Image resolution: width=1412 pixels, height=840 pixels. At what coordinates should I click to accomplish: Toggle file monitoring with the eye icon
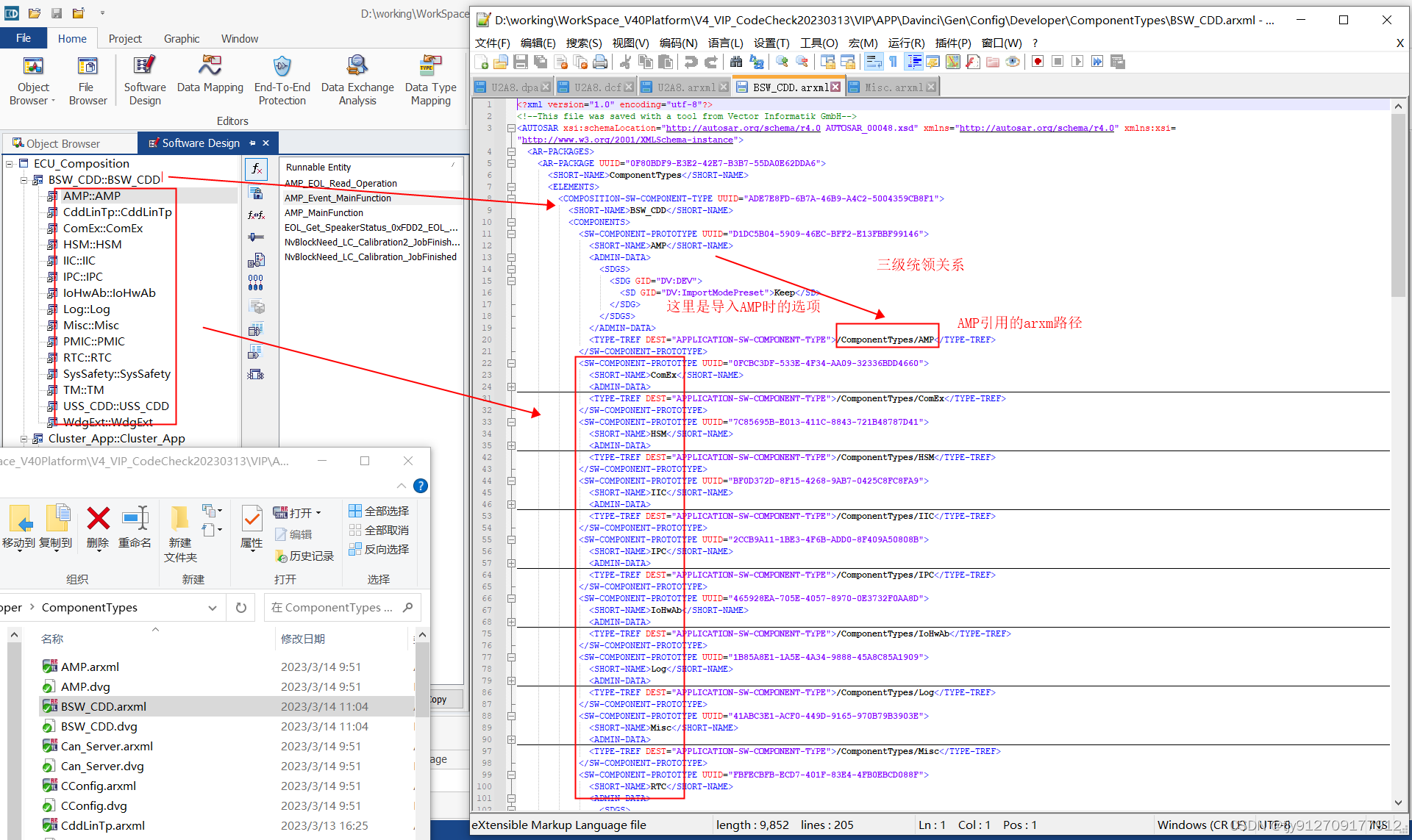pos(1013,62)
